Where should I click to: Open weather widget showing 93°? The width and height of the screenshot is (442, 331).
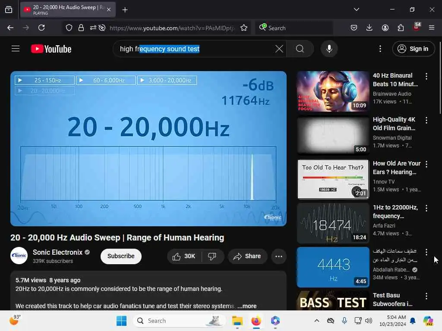coord(15,320)
